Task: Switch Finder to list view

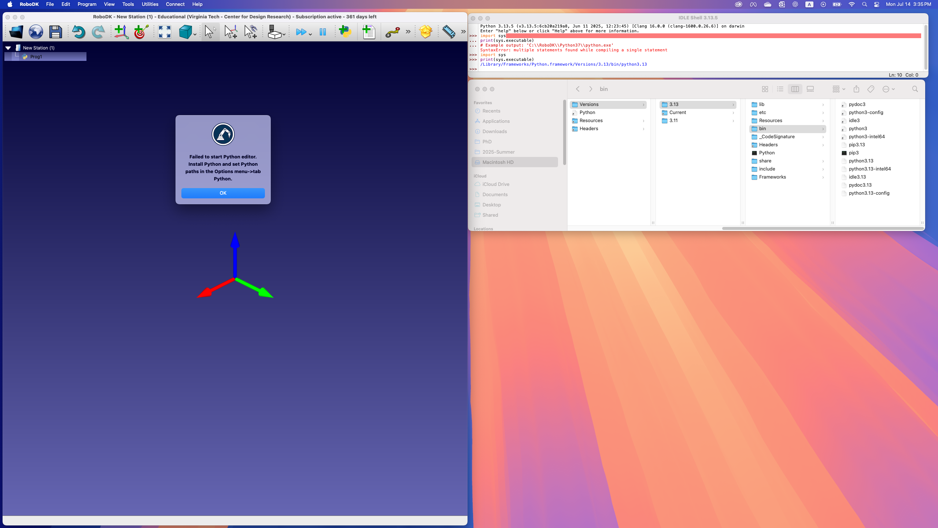Action: click(780, 89)
